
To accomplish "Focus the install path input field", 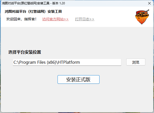I will (67, 62).
